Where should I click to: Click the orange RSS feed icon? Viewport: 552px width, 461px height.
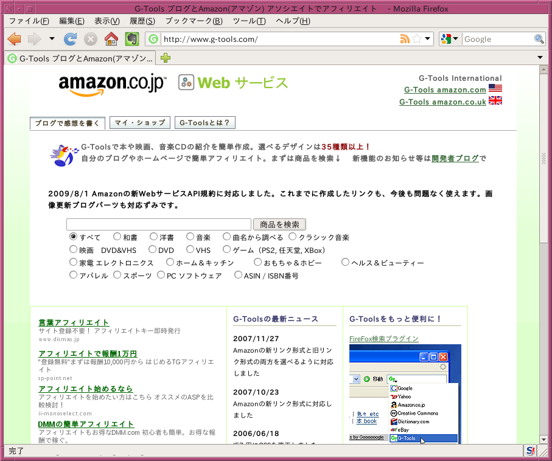405,39
